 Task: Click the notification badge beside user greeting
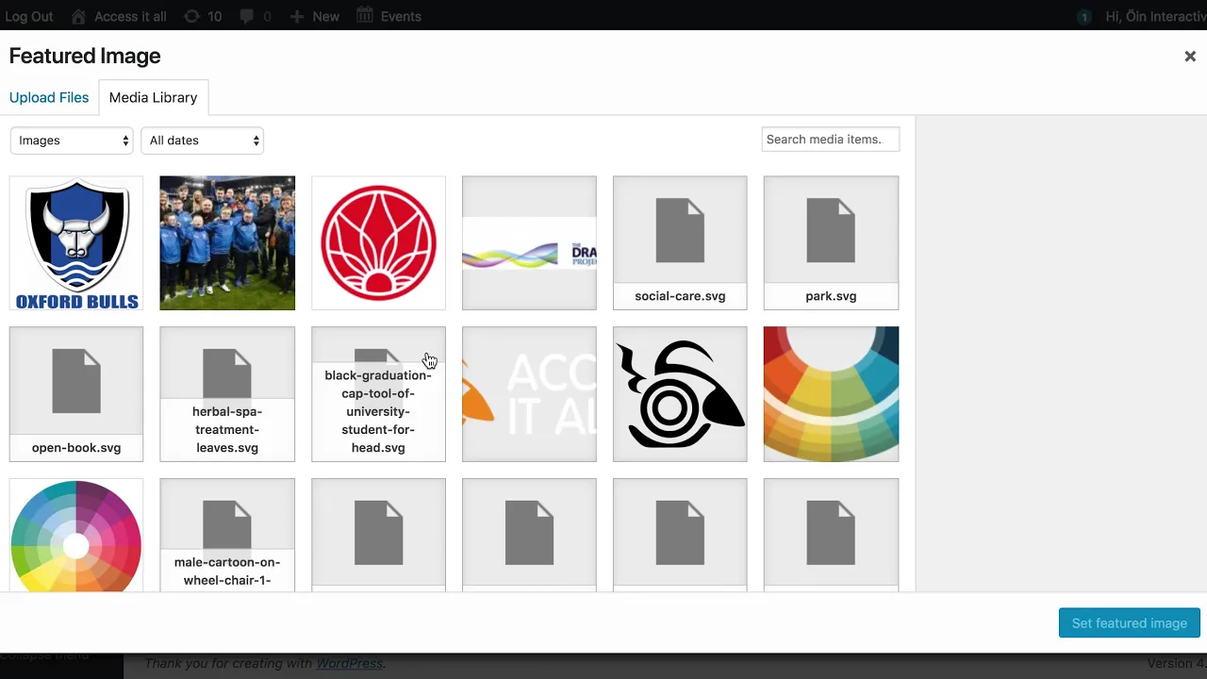point(1084,16)
